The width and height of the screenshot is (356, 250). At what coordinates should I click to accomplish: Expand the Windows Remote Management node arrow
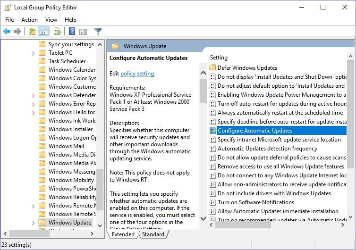click(x=34, y=206)
